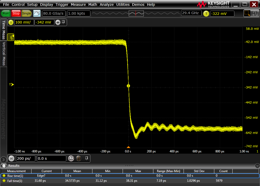Collapse the Results panel using chevron
260x186 pixels.
pos(257,166)
